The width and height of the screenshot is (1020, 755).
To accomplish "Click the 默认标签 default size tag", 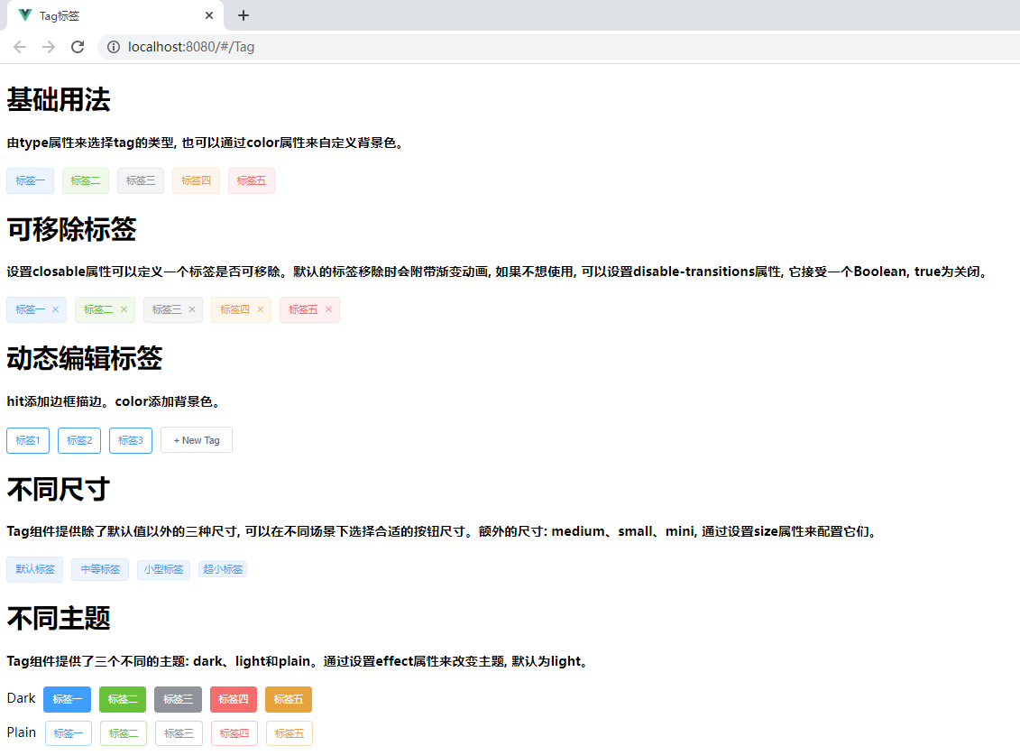I will (34, 569).
